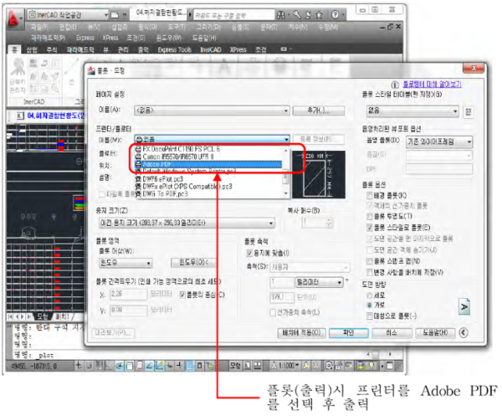Uncheck 플롯 스타일로 플롯(E)
Screen dimensions: 502x416
tap(369, 228)
